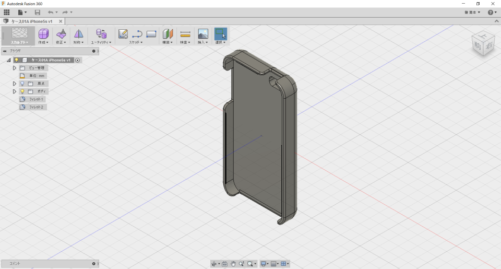
Task: Click the 検査 measure ruler icon
Action: point(185,33)
